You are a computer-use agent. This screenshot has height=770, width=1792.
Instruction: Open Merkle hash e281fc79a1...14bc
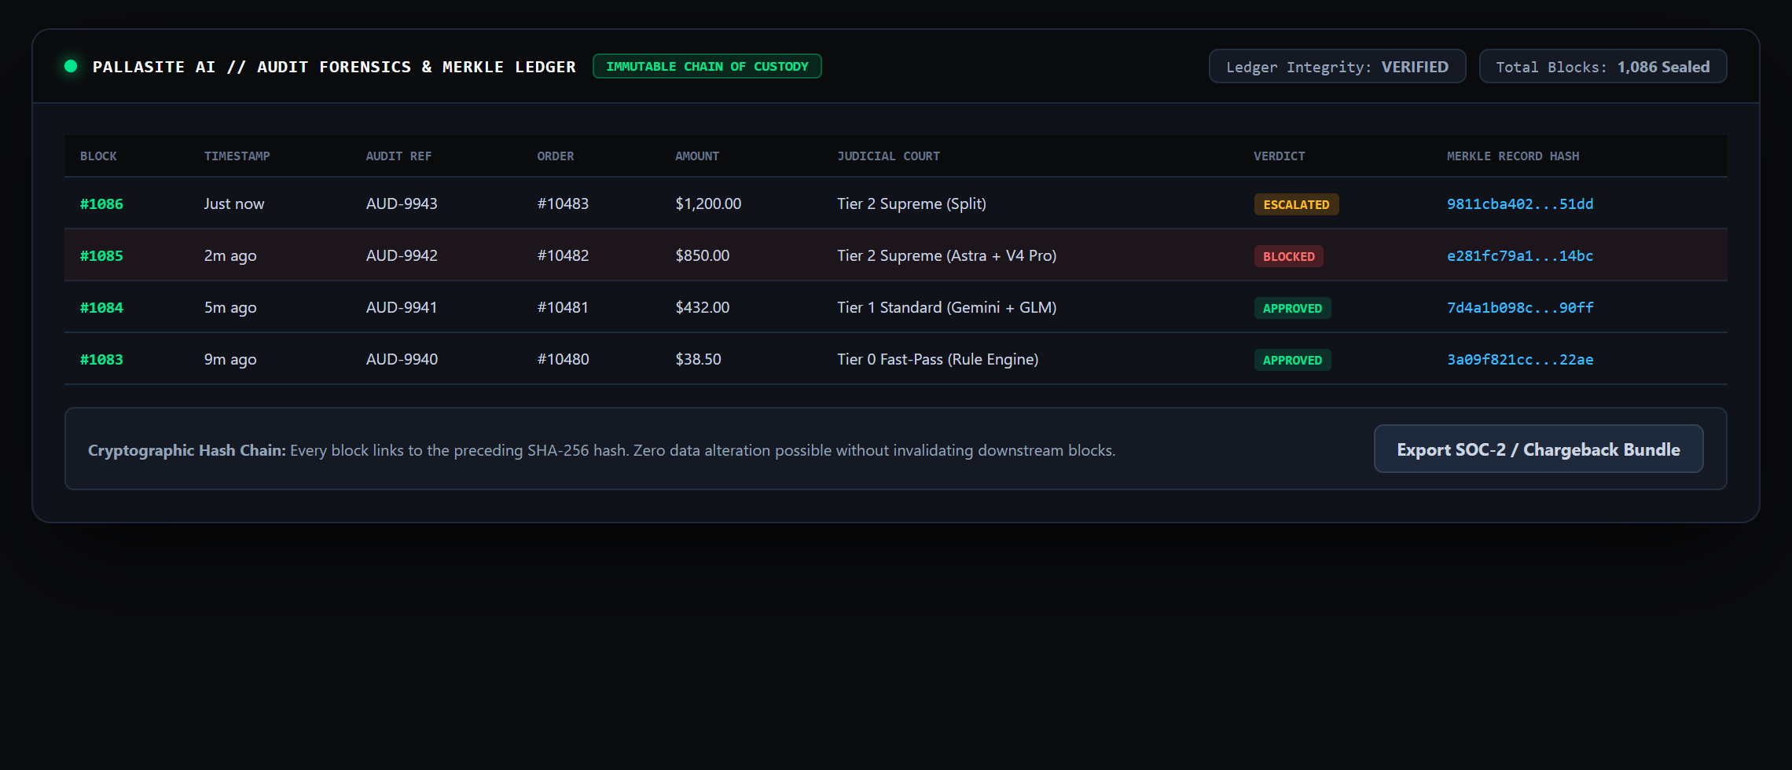[1520, 255]
